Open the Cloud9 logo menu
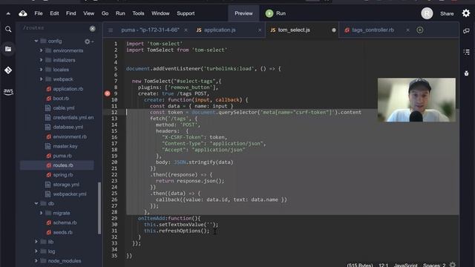 23,13
